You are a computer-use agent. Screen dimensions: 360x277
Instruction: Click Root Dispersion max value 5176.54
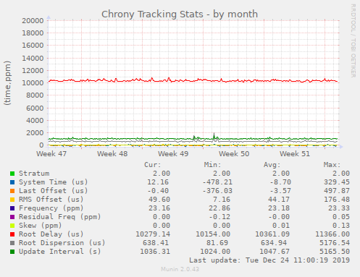[x=335, y=243]
